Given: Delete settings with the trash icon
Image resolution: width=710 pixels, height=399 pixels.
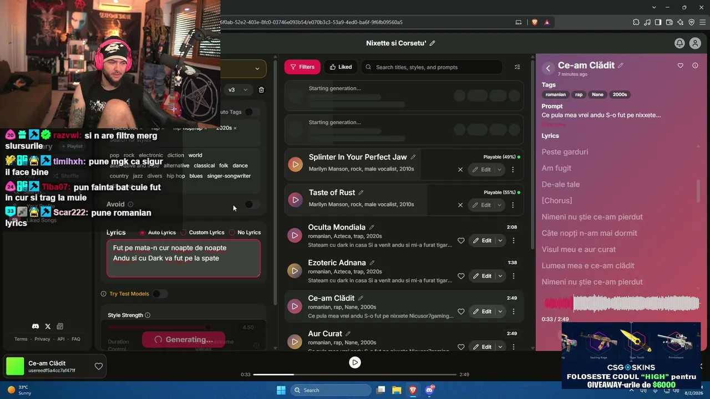Looking at the screenshot, I should (x=261, y=90).
